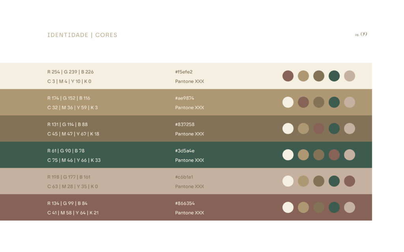Choose the cream circle in the #866354 row
Screen dimensions: 404x252
coord(288,208)
